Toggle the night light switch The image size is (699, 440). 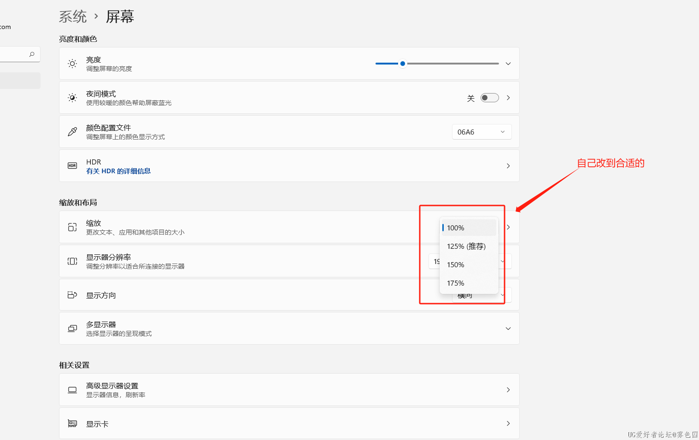[x=489, y=98]
